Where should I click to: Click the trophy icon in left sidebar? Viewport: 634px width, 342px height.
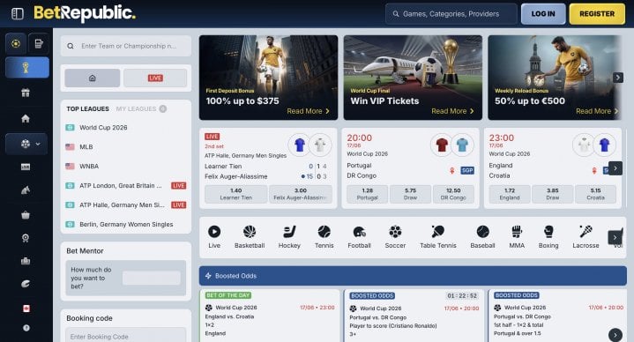27,67
